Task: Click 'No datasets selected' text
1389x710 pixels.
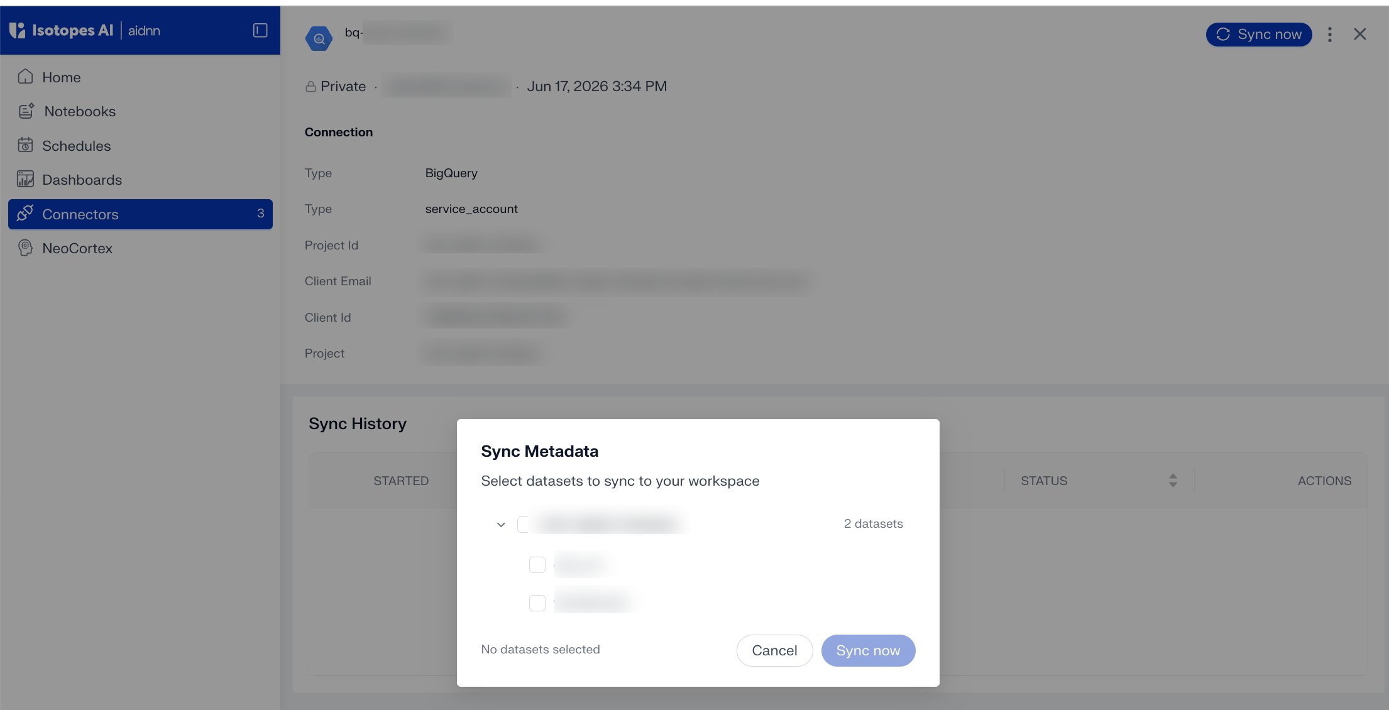Action: pyautogui.click(x=541, y=649)
